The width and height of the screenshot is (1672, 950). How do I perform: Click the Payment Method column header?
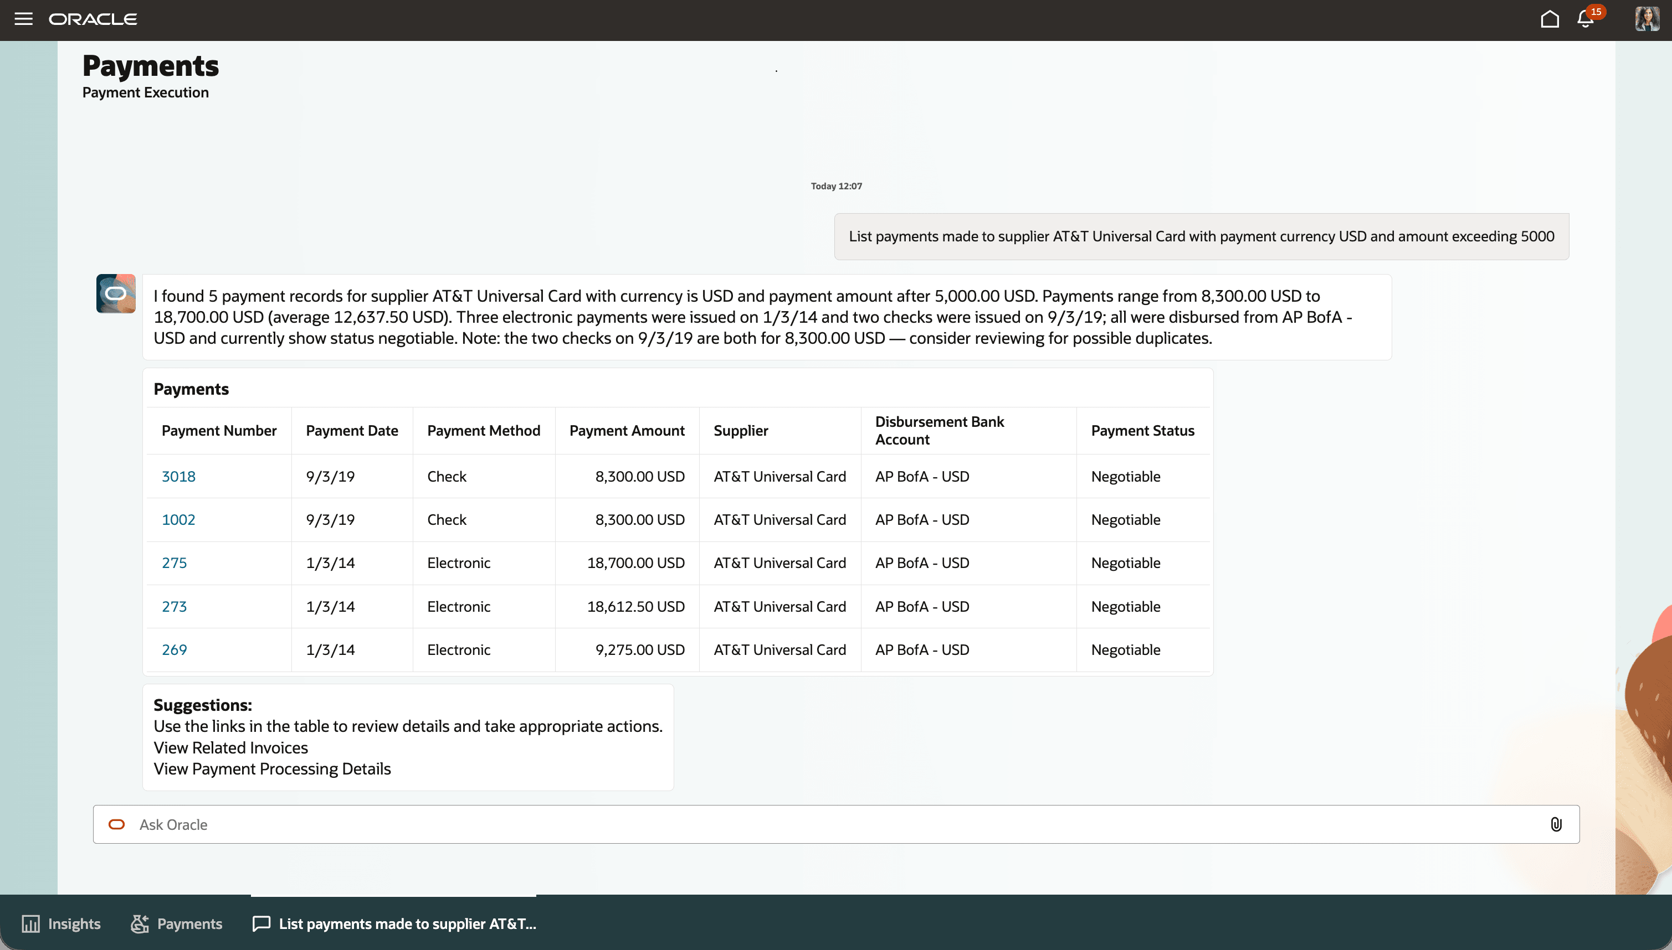(x=484, y=431)
